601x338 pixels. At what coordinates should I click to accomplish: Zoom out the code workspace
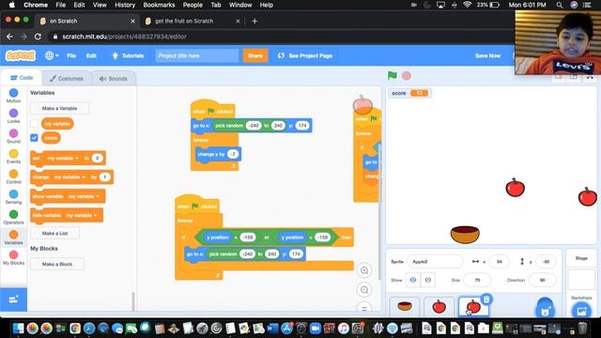point(364,290)
